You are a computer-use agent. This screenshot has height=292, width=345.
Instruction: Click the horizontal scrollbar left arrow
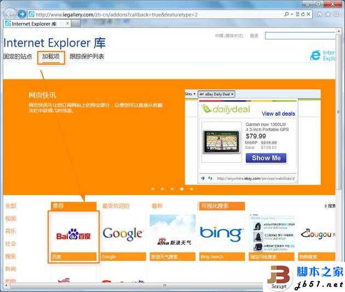click(x=6, y=285)
